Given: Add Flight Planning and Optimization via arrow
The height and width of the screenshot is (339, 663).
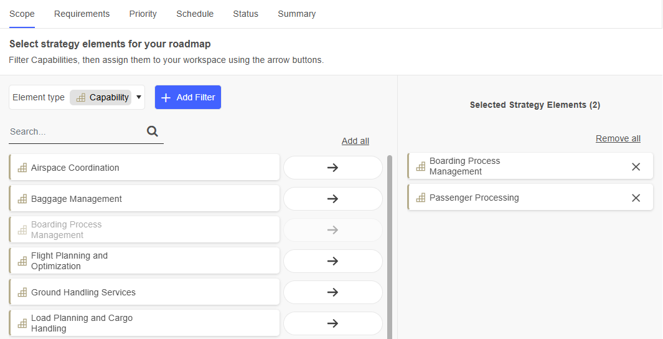Looking at the screenshot, I should click(333, 261).
